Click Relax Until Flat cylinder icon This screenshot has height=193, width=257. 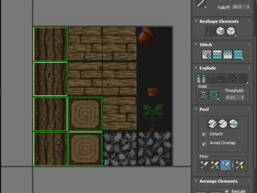pos(221,31)
